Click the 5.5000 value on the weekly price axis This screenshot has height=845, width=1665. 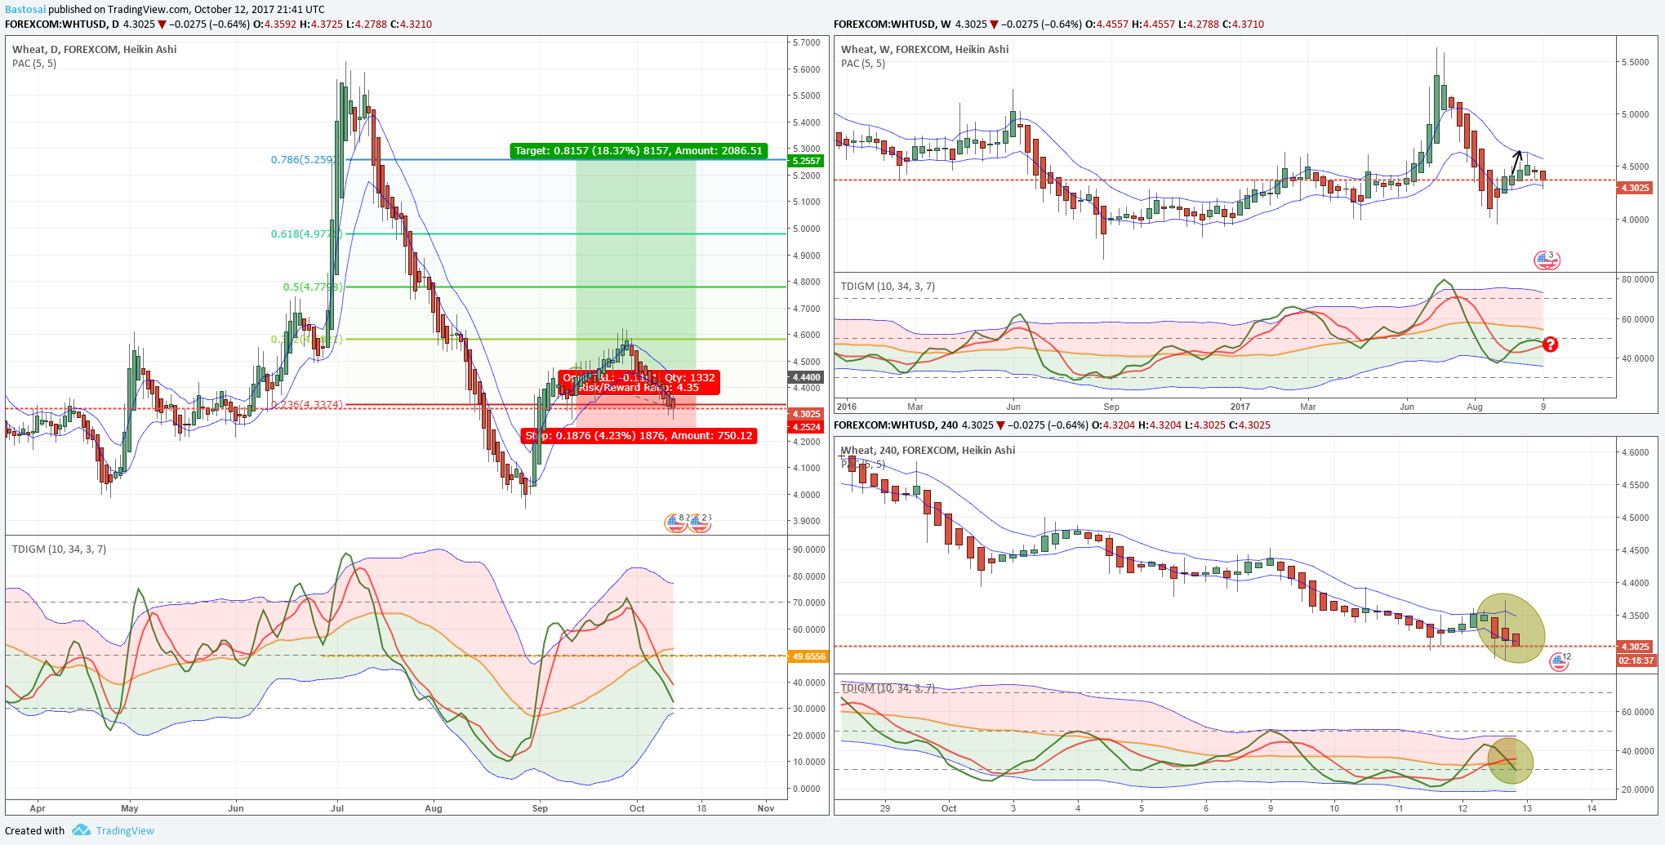pyautogui.click(x=1635, y=62)
